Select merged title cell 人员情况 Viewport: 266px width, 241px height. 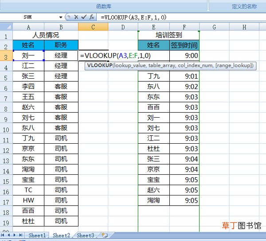[46, 35]
